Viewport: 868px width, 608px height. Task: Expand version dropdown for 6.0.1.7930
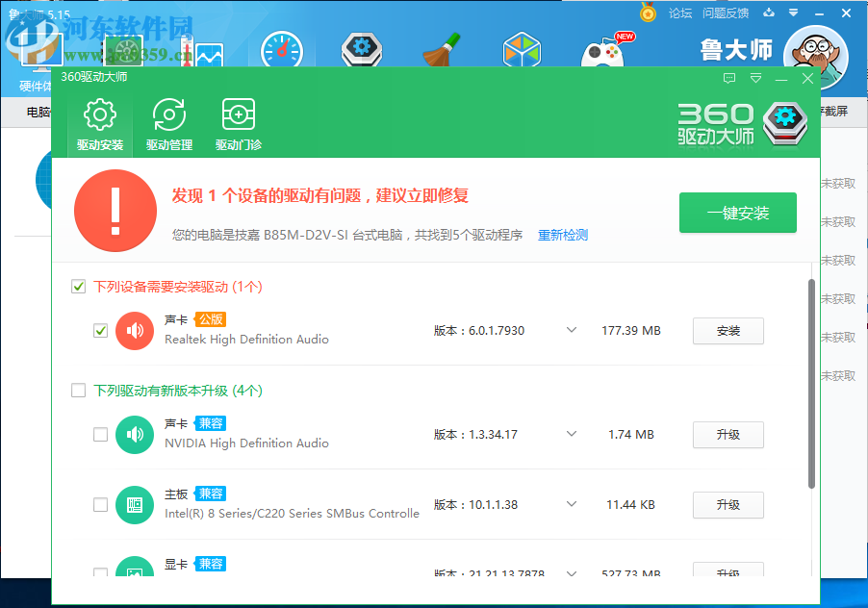(571, 327)
